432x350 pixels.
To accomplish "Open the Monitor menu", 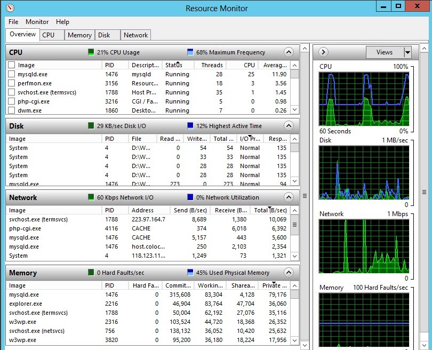I will click(37, 22).
